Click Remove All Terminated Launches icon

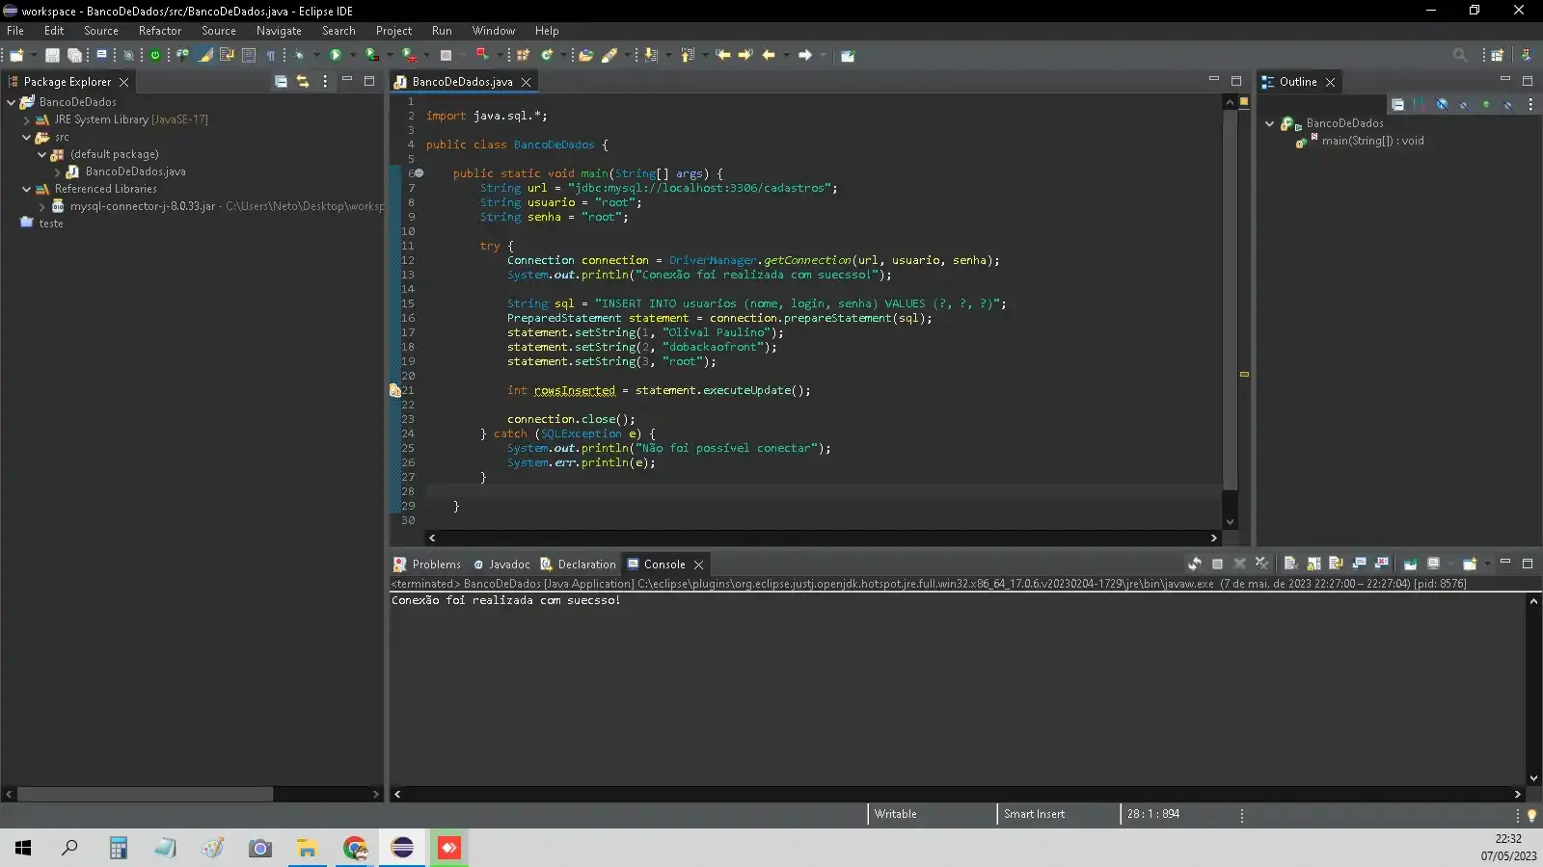1262,564
